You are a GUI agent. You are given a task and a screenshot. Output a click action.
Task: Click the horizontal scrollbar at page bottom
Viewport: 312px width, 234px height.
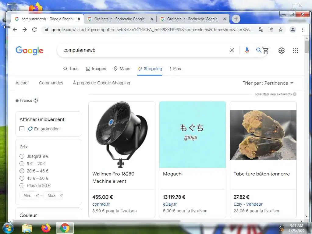click(x=97, y=221)
